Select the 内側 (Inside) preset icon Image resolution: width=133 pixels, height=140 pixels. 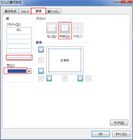pos(78,28)
